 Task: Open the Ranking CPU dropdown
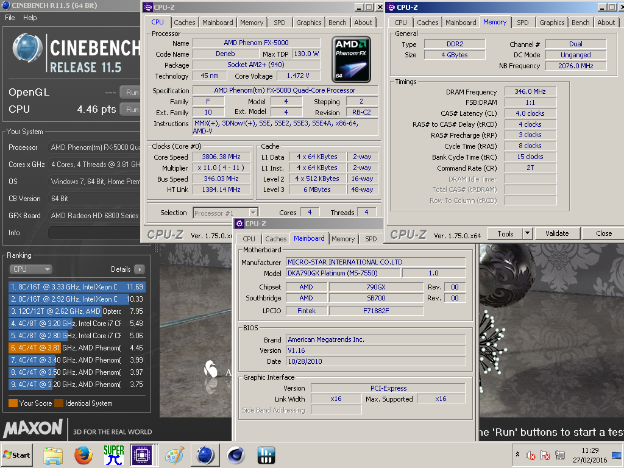(30, 269)
